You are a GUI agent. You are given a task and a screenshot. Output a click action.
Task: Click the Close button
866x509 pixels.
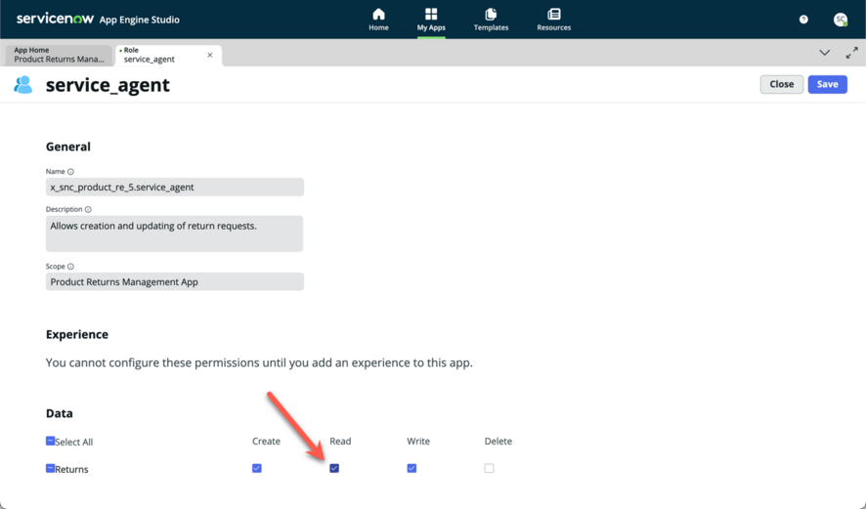782,84
